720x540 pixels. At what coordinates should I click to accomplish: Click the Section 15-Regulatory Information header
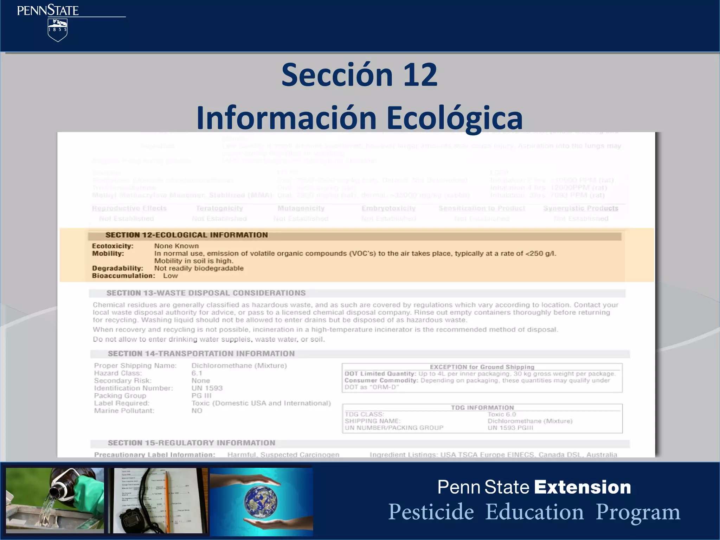[191, 443]
